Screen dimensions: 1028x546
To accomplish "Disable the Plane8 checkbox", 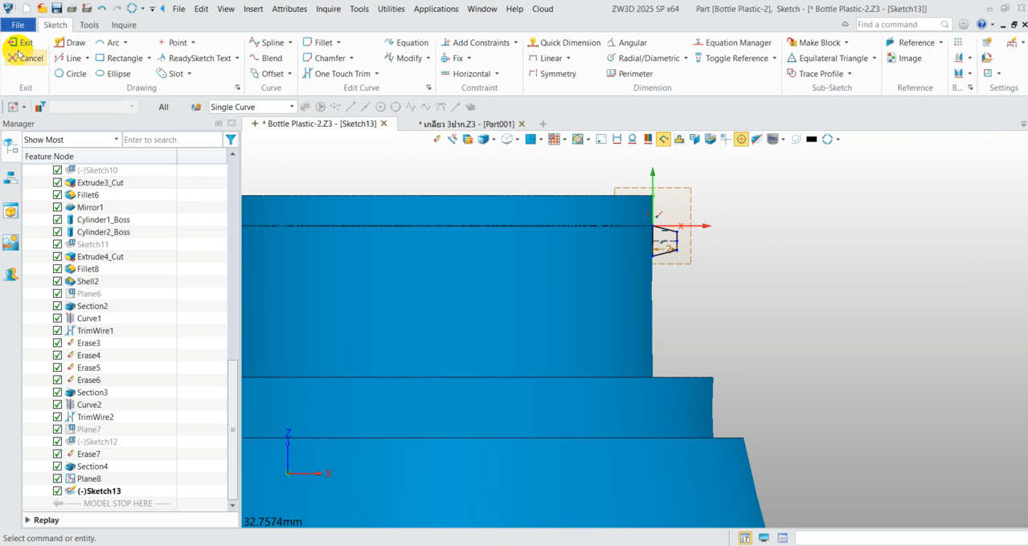I will [x=57, y=479].
